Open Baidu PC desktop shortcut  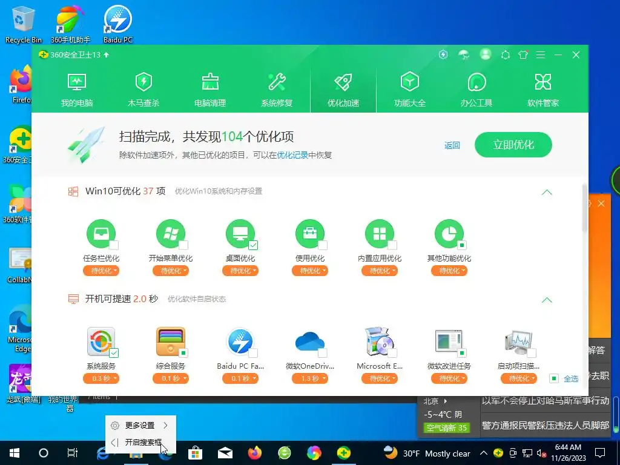[x=117, y=24]
